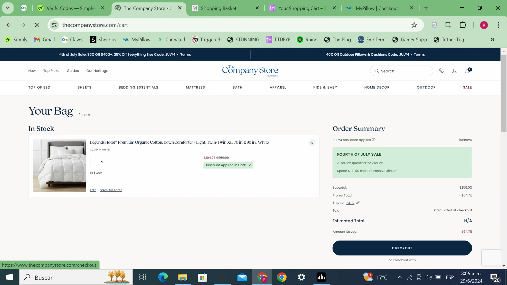Open the Guides link

[73, 71]
